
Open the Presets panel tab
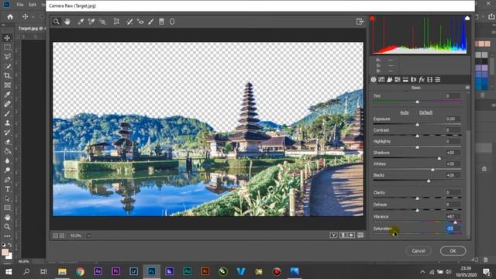click(438, 80)
